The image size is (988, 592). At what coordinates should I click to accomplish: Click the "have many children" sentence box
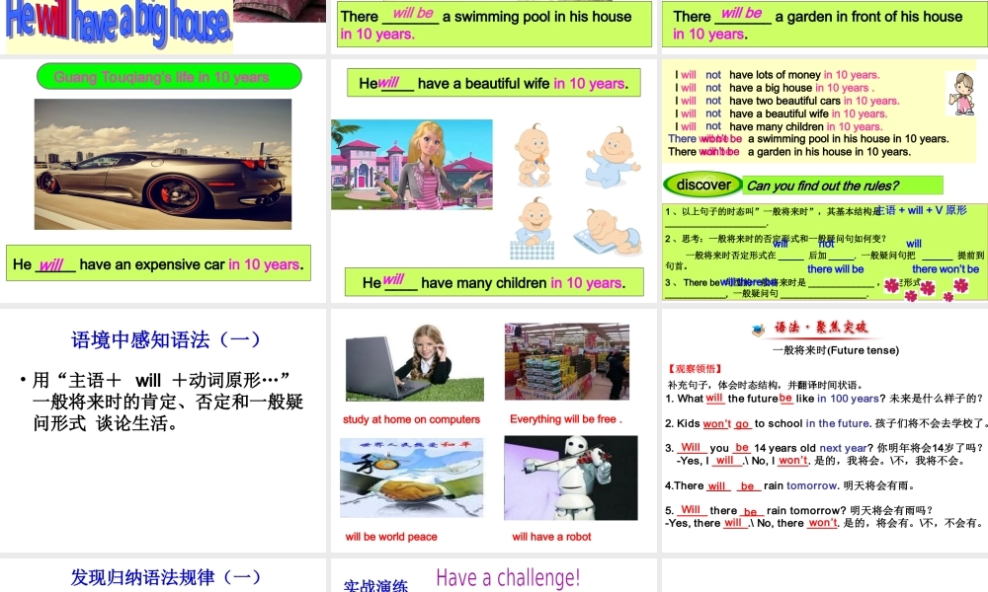pyautogui.click(x=494, y=282)
